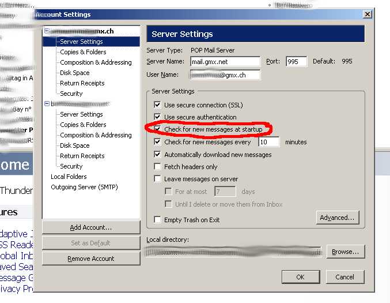Close the Account Settings dialog window
Screen dimensions: 390x303
(367, 14)
